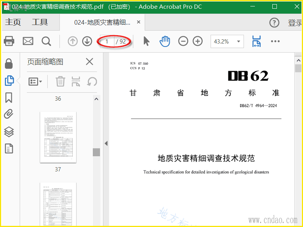Click the fit-width scrolling page icon
Screen dimensions: 303x227
tap(256, 41)
